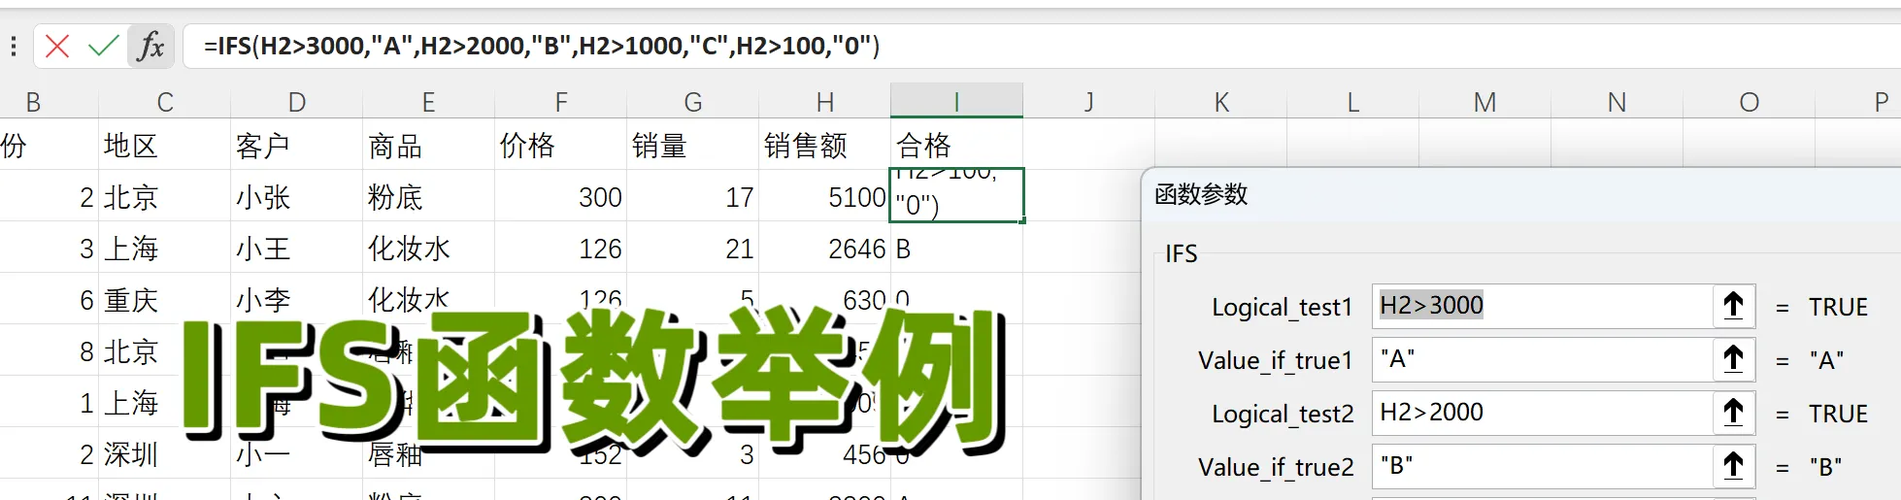This screenshot has height=500, width=1901.
Task: Select column J header
Action: (x=1089, y=102)
